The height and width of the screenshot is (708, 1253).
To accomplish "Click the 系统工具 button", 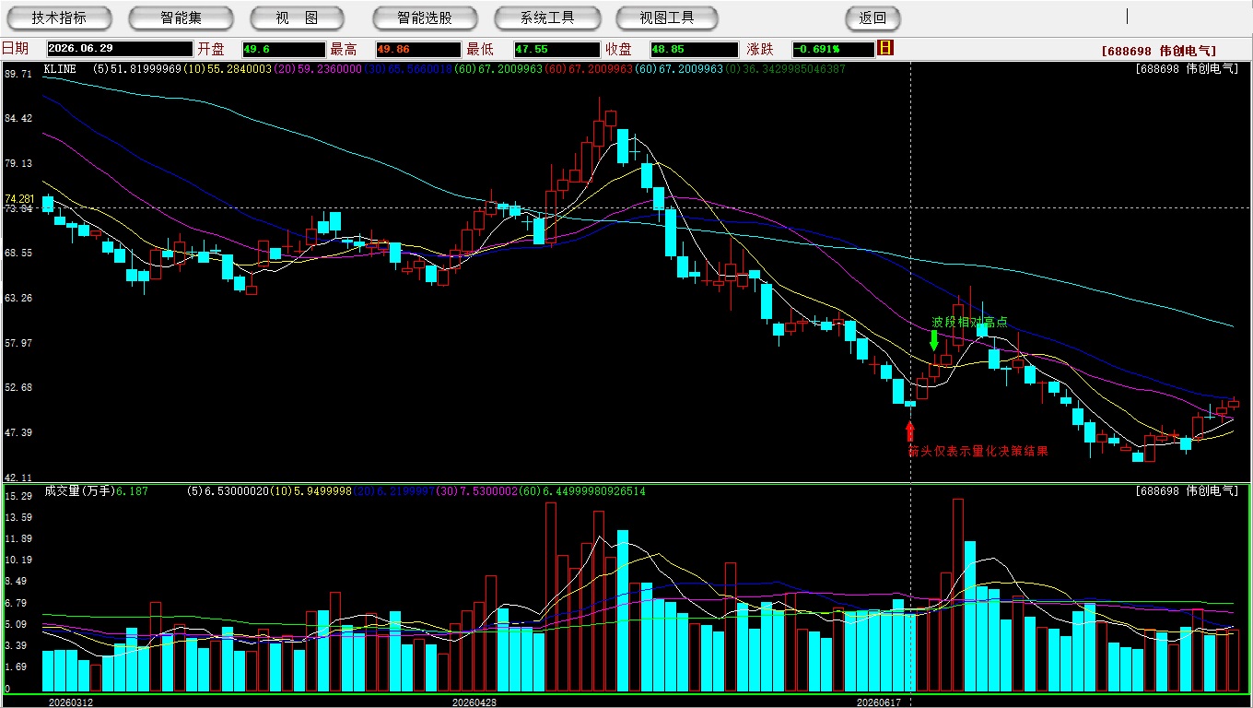I will point(547,18).
